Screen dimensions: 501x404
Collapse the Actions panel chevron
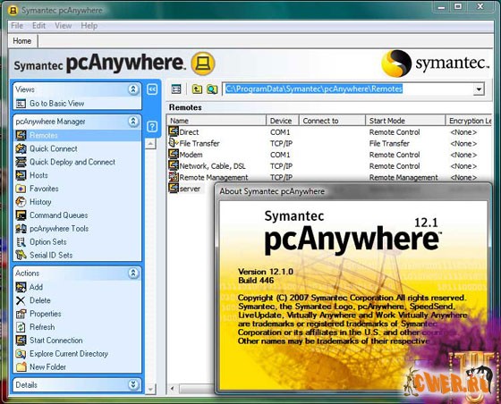[x=133, y=274]
